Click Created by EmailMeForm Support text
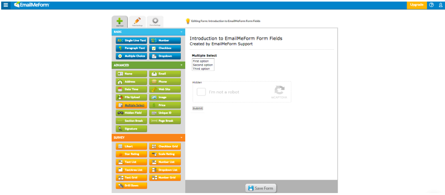 coord(221,44)
